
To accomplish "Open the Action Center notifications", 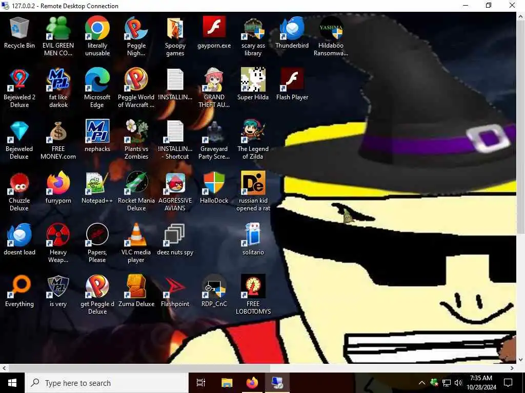I will tap(508, 383).
